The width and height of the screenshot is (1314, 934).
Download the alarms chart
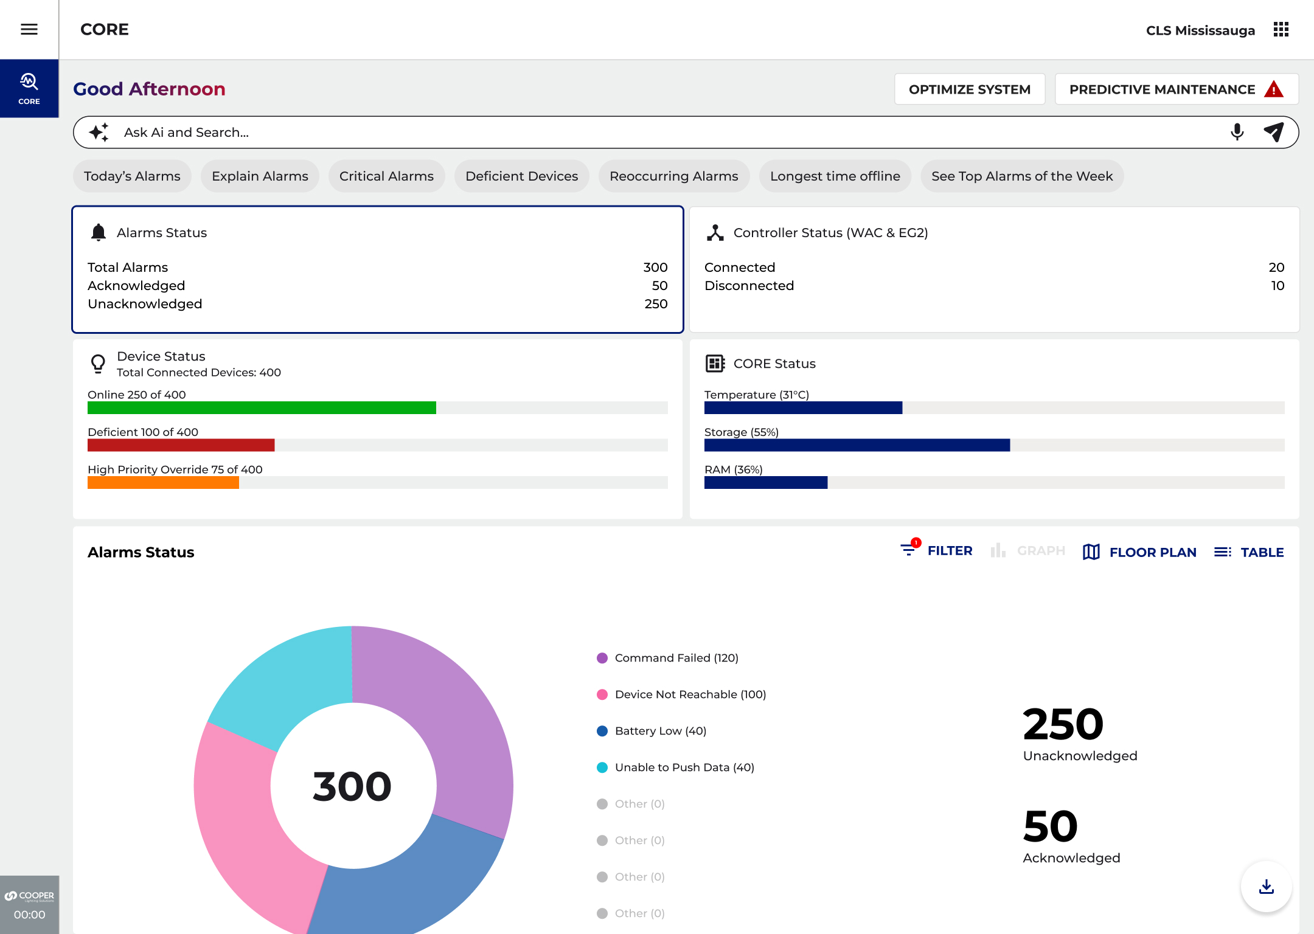click(1267, 887)
